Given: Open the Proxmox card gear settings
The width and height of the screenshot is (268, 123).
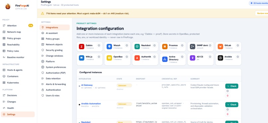Looking at the screenshot, I should point(182,46).
